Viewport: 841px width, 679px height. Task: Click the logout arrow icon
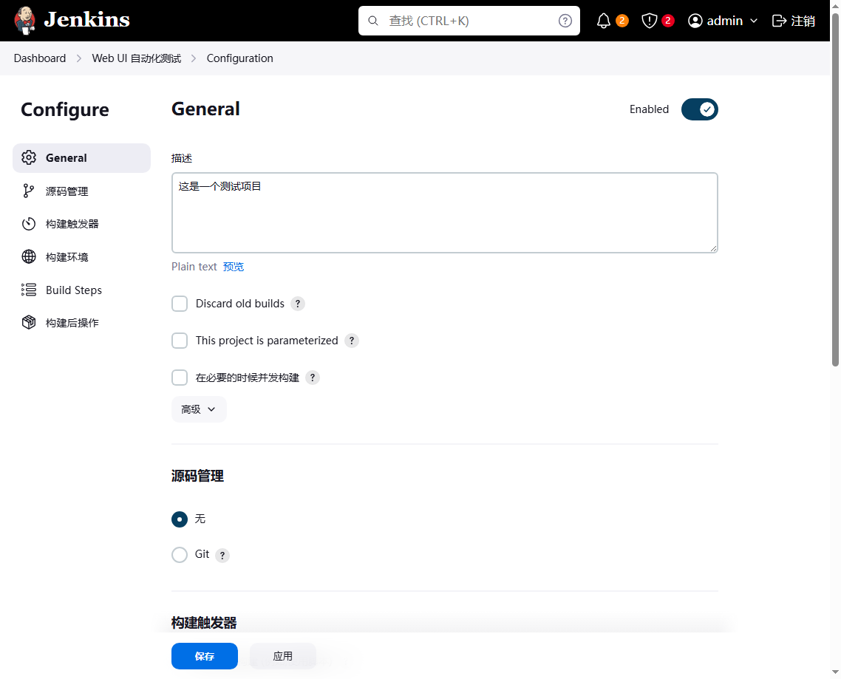pyautogui.click(x=779, y=21)
